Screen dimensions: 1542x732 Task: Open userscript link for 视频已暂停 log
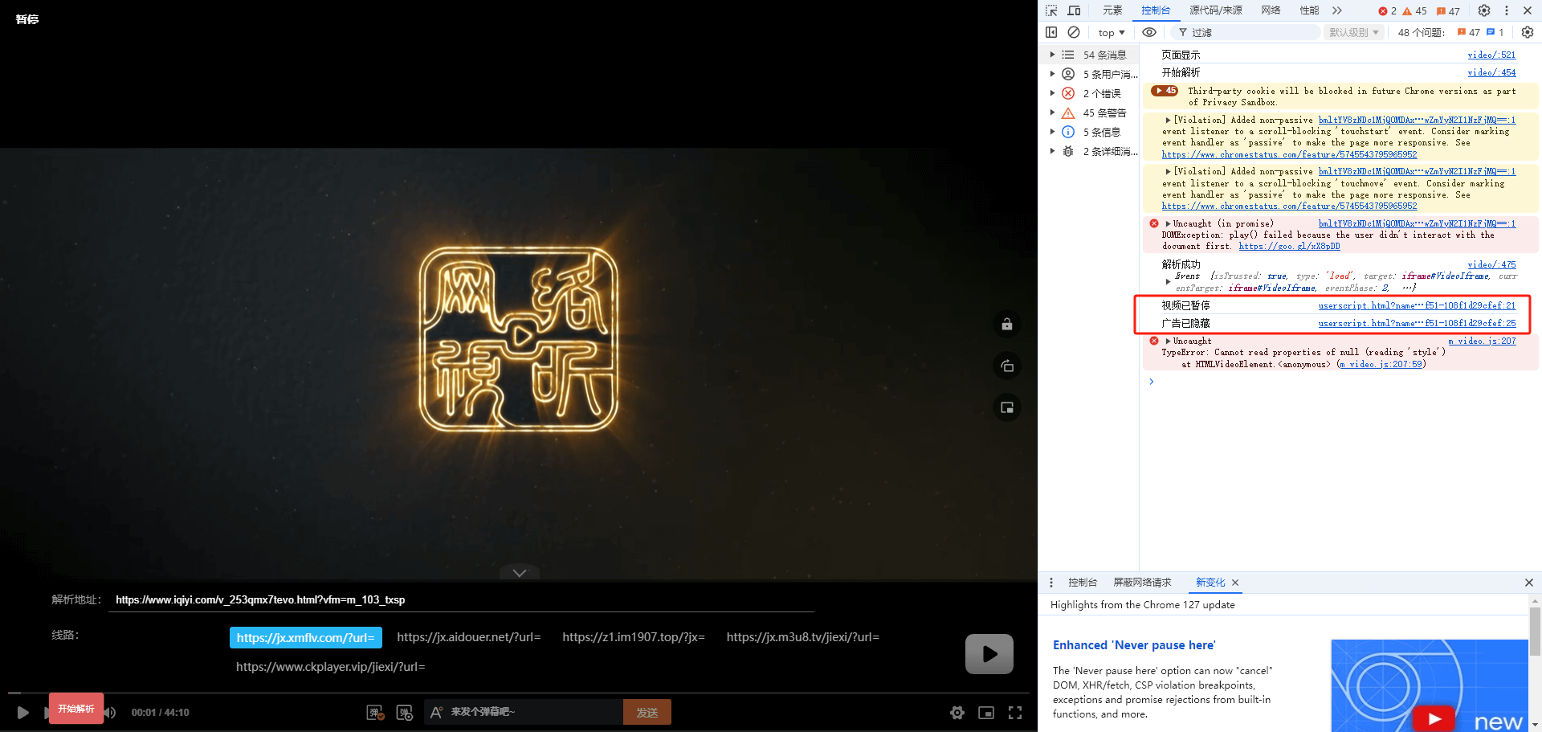[1417, 305]
